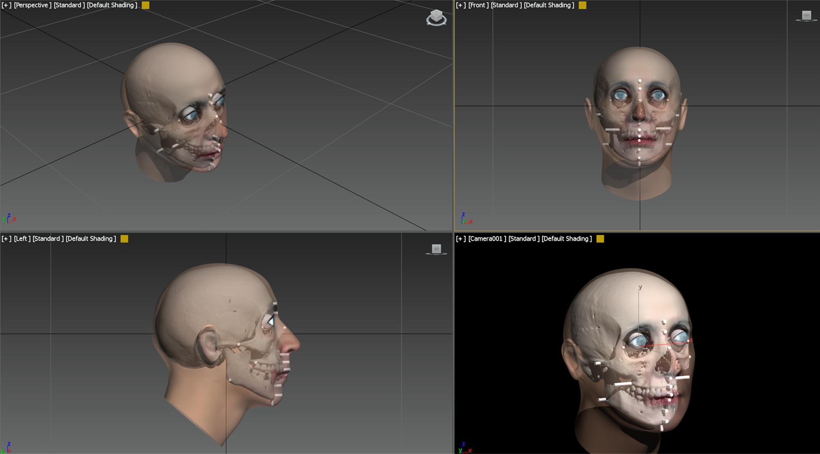Open the [Left] point-of-view viewport menu
820x454 pixels.
click(x=22, y=239)
